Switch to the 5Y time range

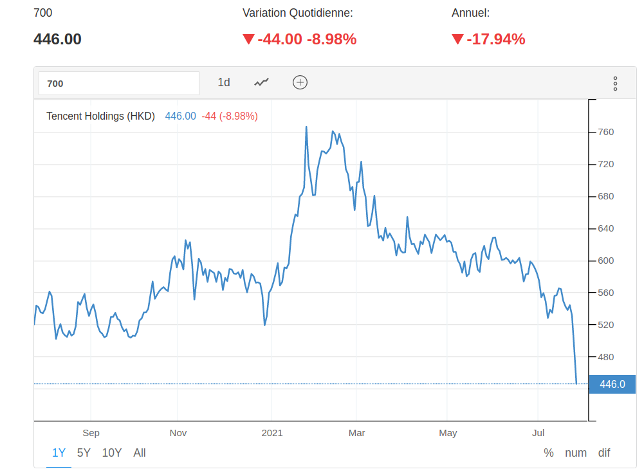tap(84, 453)
